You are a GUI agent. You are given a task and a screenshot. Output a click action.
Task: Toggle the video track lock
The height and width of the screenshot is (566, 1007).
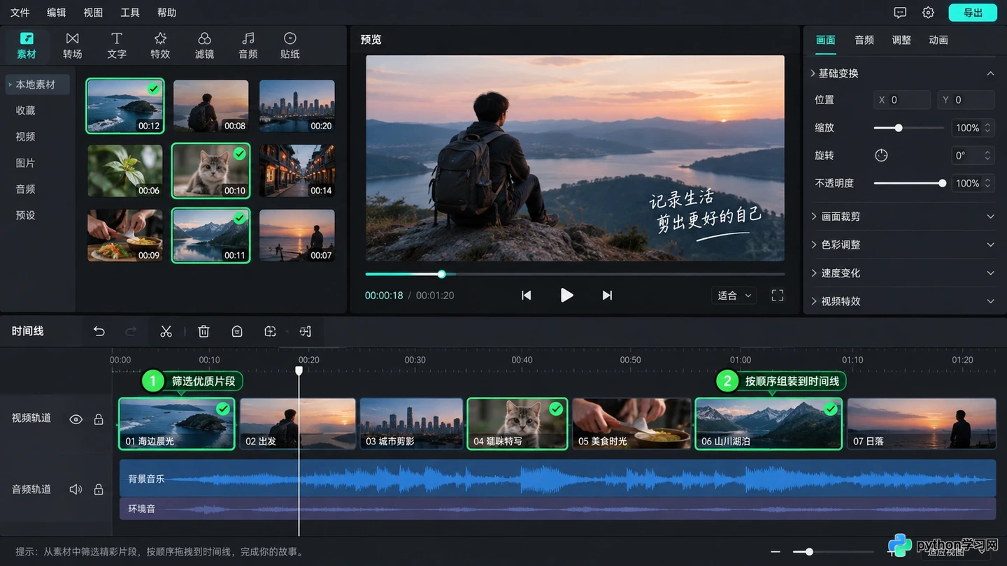click(99, 419)
